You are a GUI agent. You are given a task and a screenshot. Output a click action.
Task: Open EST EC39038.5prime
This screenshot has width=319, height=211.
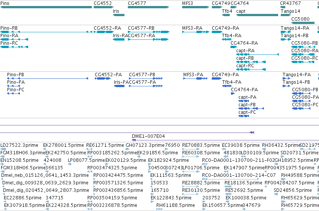click(x=241, y=145)
